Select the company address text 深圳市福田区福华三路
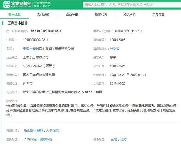181x144 pixels. pos(37,92)
